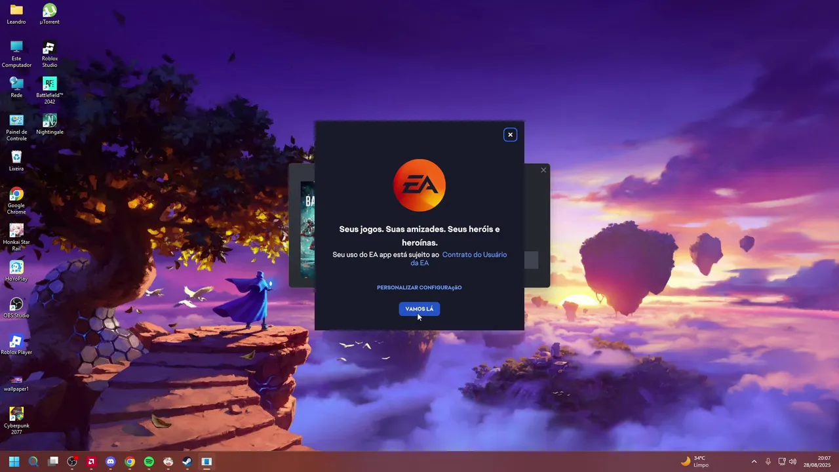This screenshot has width=839, height=472.
Task: Open Task View from the taskbar
Action: click(x=53, y=462)
